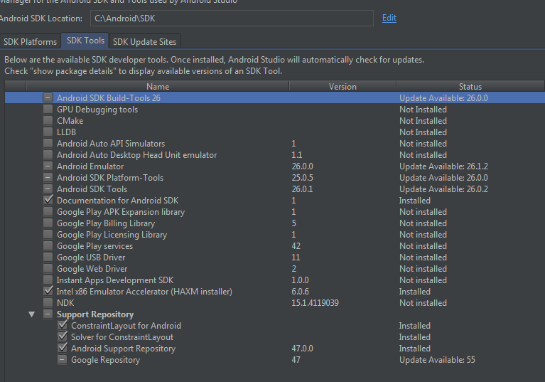Check Android Auto API Simulators box
The image size is (545, 382).
point(48,143)
